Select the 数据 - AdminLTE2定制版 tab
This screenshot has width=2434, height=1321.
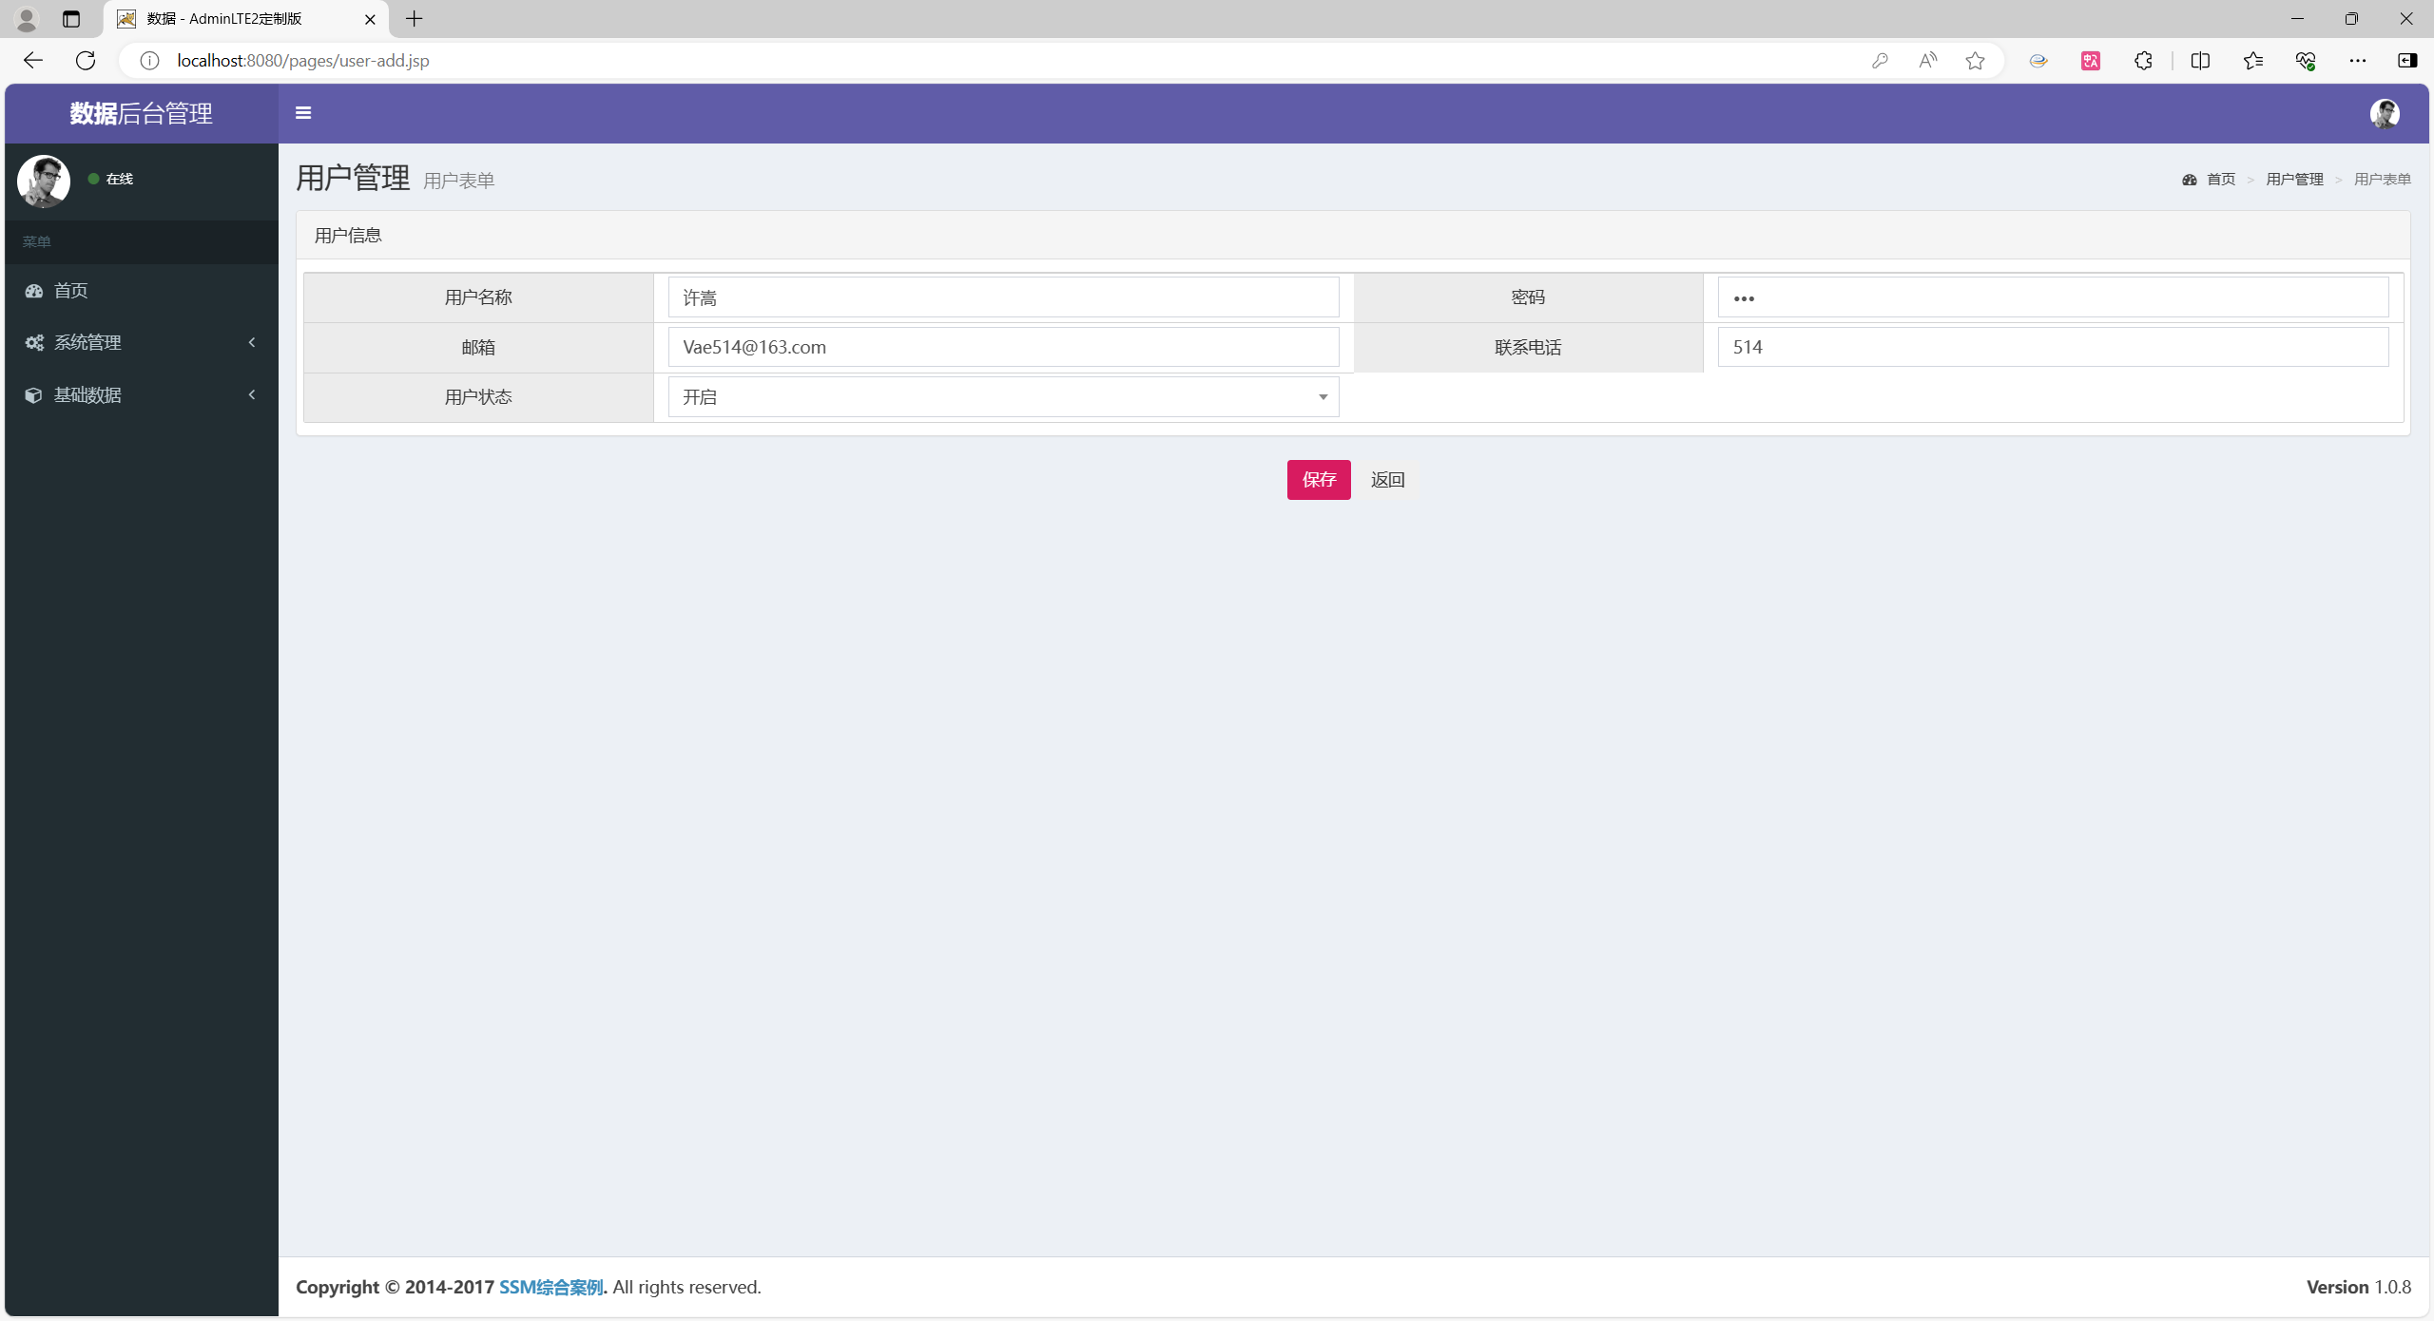pyautogui.click(x=245, y=19)
